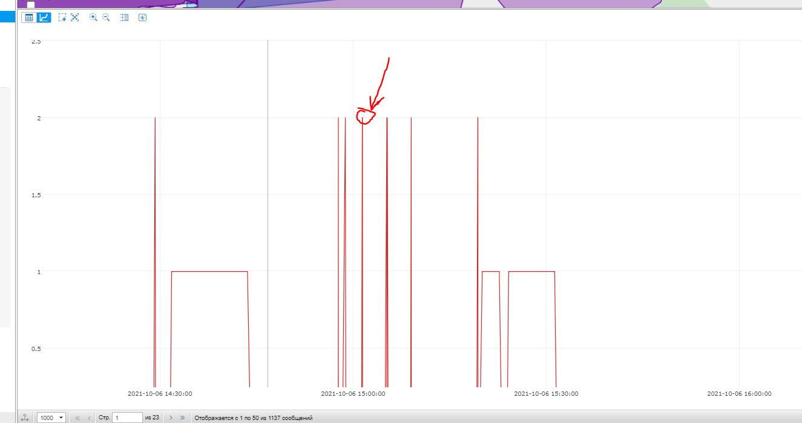Go to the previous page

point(89,418)
